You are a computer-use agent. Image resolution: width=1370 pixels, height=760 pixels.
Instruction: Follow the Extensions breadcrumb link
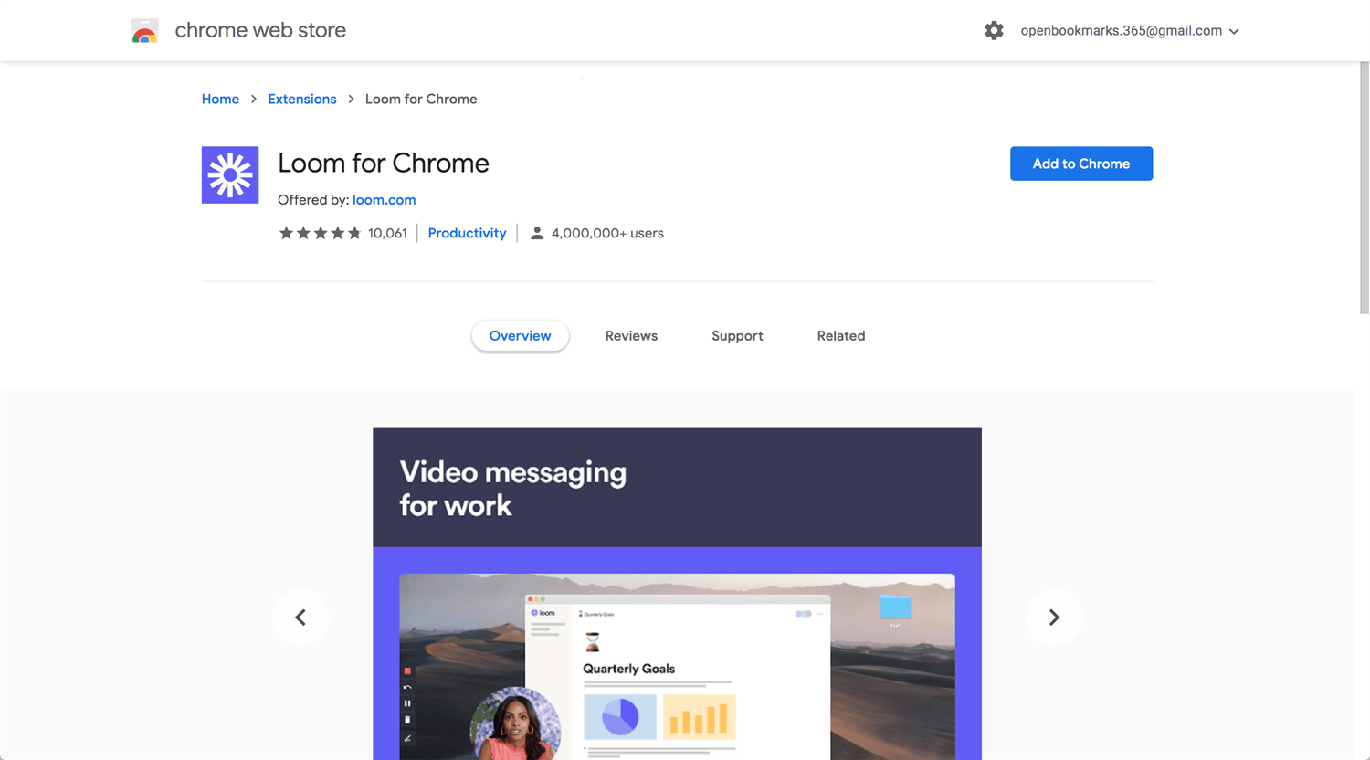pyautogui.click(x=302, y=99)
